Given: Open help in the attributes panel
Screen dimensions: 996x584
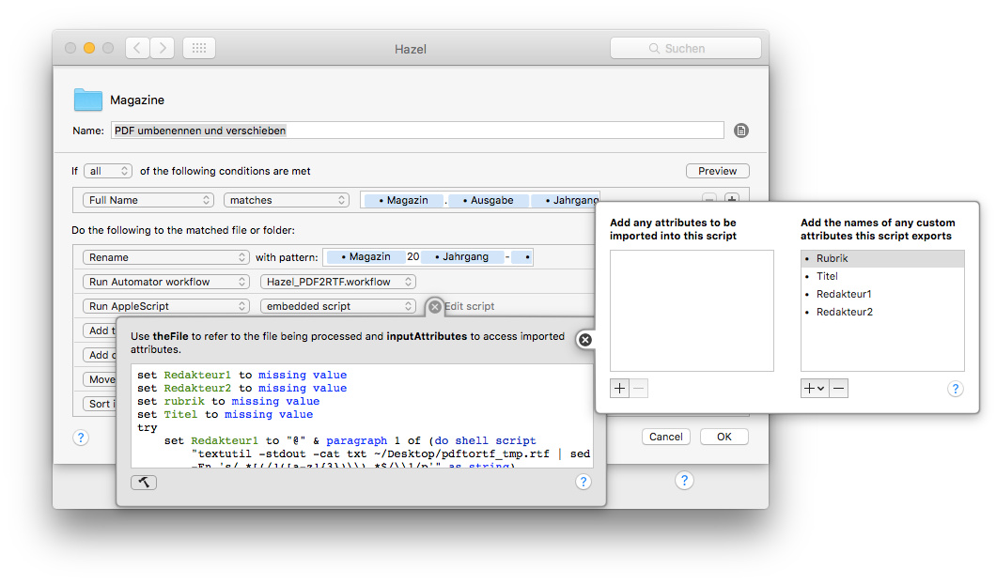Looking at the screenshot, I should pos(956,389).
